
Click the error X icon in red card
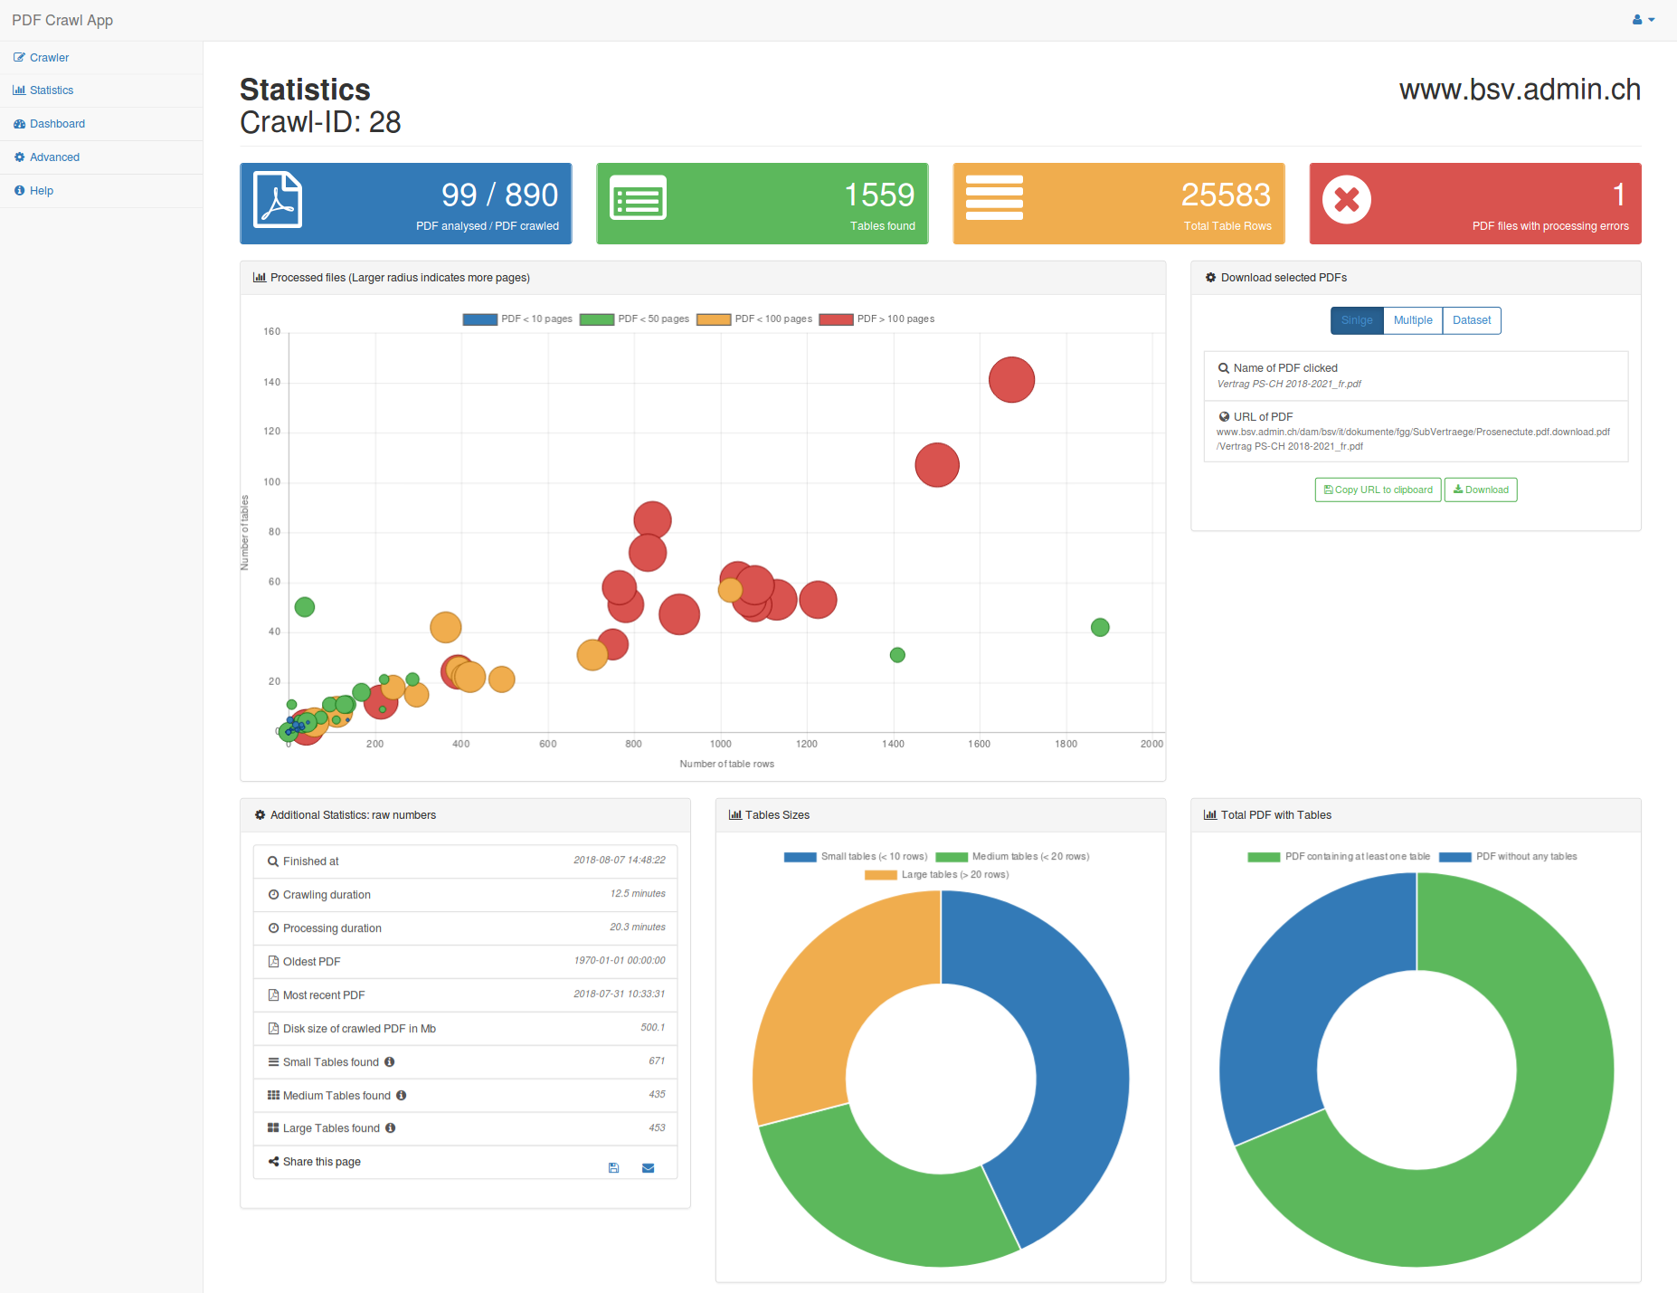pyautogui.click(x=1347, y=199)
